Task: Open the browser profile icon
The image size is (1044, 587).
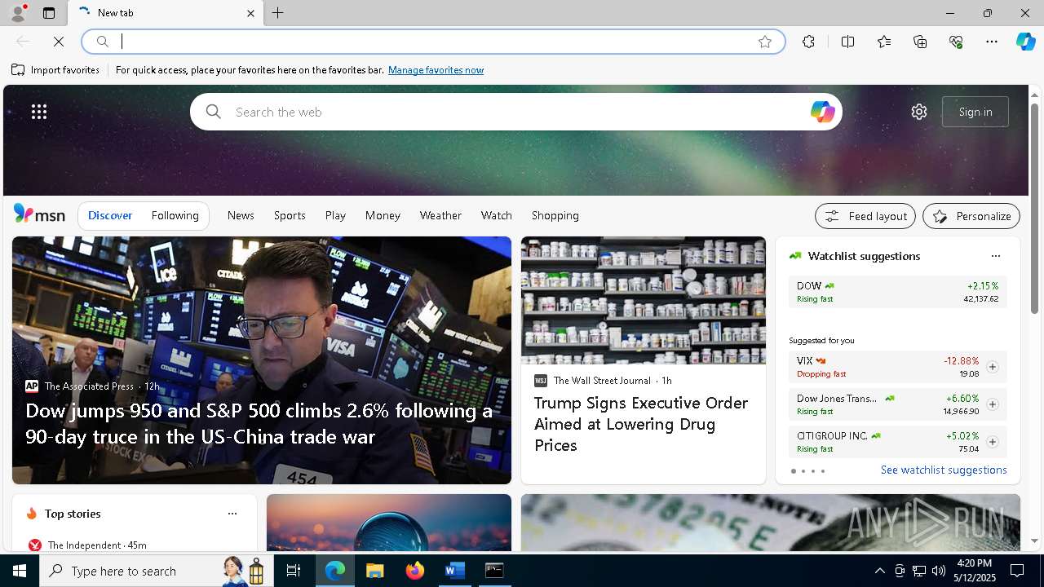Action: pos(17,13)
